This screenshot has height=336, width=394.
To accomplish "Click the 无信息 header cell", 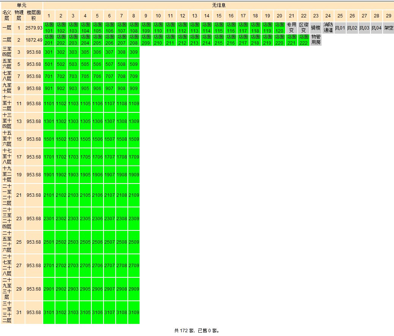I will (x=218, y=5).
